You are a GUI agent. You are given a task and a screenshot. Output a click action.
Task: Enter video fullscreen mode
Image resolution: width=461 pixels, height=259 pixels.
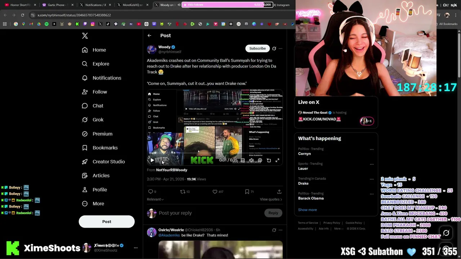[277, 160]
